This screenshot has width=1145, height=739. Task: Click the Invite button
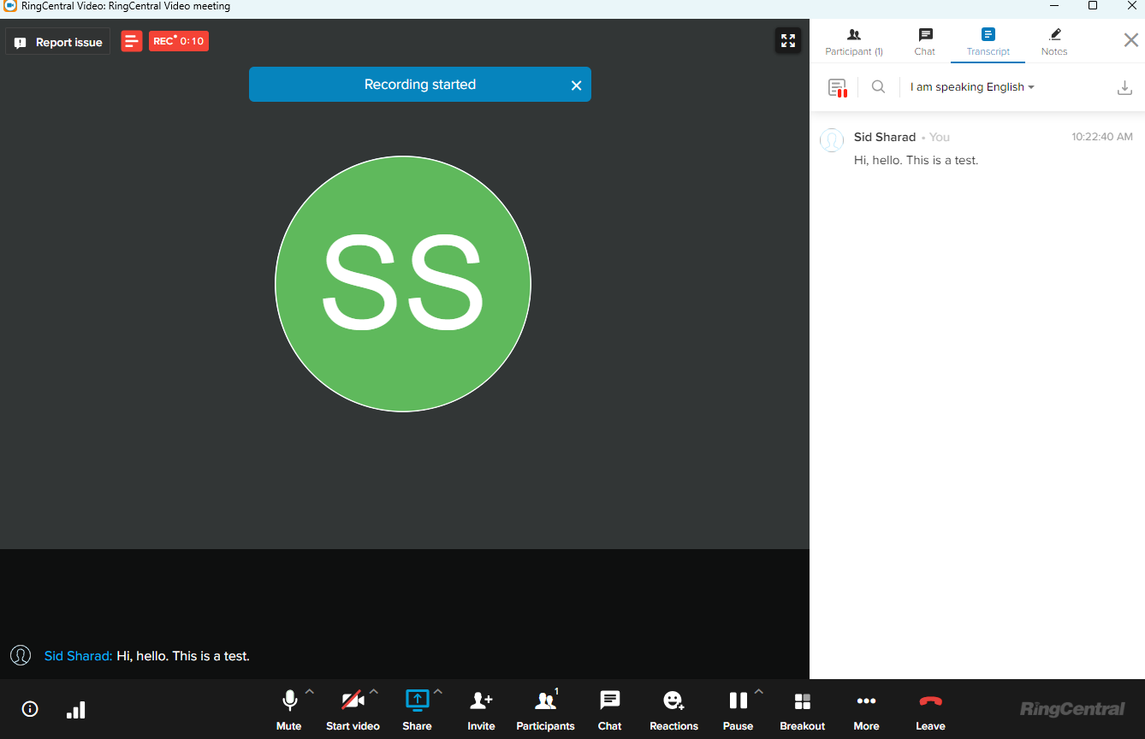coord(481,710)
